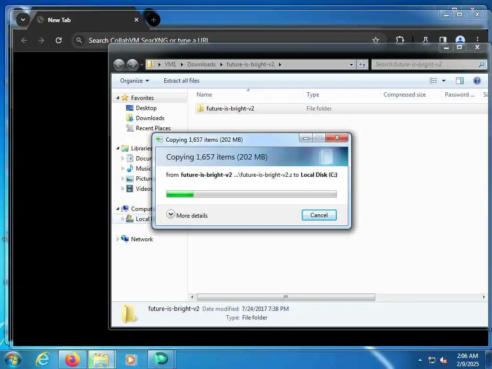The image size is (492, 369).
Task: Click Downloads in the Explorer address path
Action: point(201,64)
